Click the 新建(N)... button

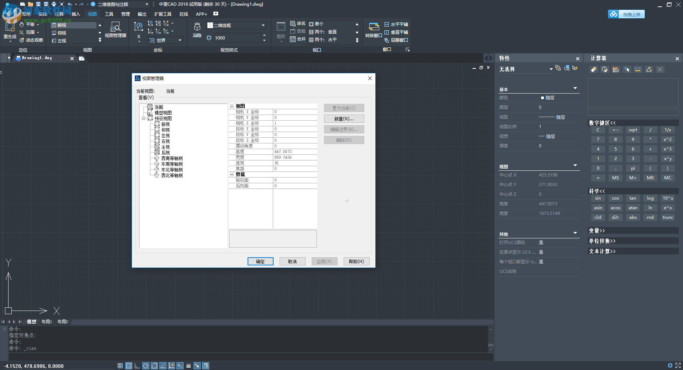coord(344,119)
